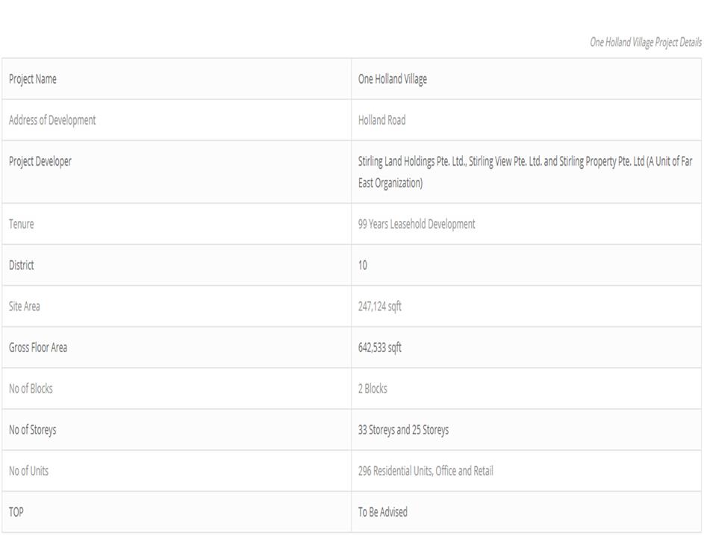Click the 'One Holland Village Project Details' caption
The image size is (704, 535).
click(x=645, y=43)
